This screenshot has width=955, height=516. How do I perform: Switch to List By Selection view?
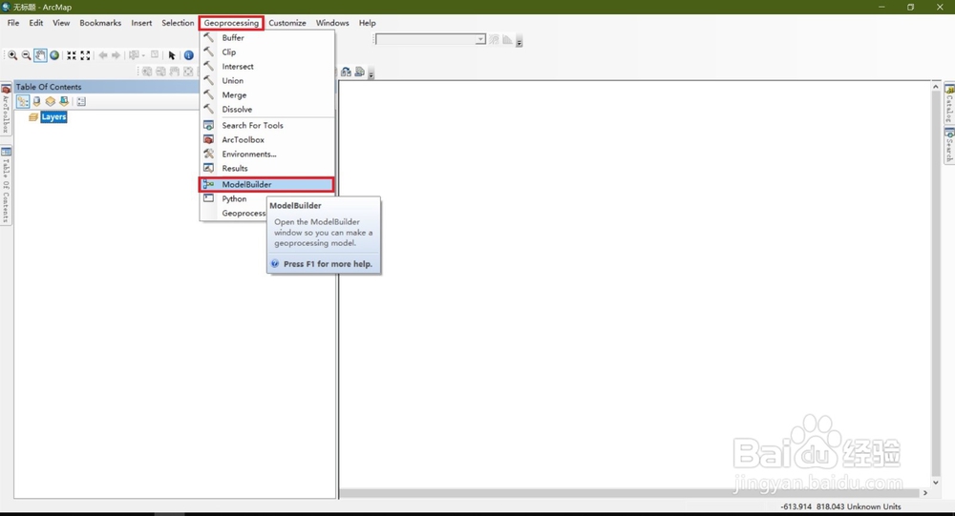[64, 102]
